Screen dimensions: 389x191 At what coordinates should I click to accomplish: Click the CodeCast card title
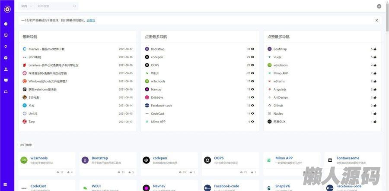point(38,186)
